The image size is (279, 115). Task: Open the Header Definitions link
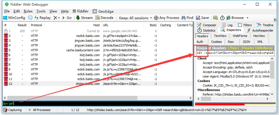pos(257,48)
